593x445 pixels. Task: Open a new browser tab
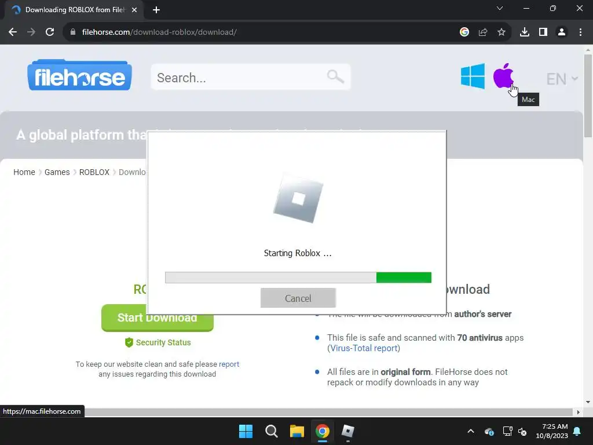pyautogui.click(x=156, y=10)
